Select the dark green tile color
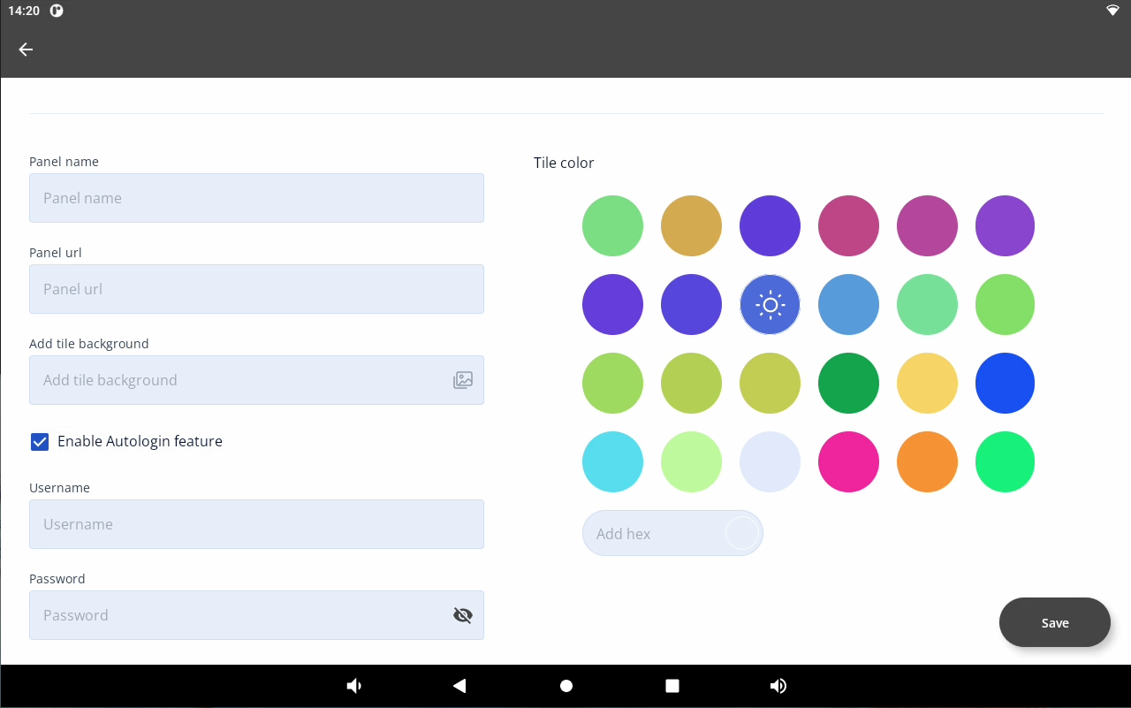The height and width of the screenshot is (708, 1131). point(848,383)
